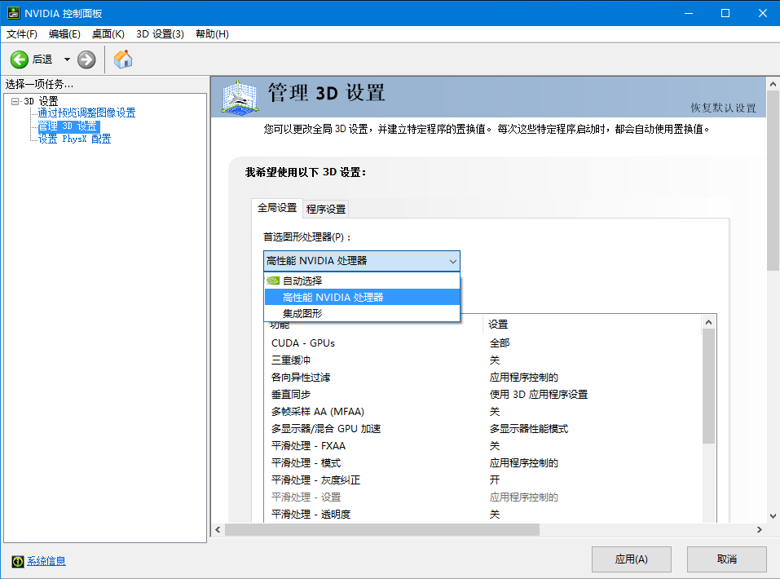Click the horizontal scrollbar right arrow
Screen dimensions: 780x579
click(x=759, y=530)
